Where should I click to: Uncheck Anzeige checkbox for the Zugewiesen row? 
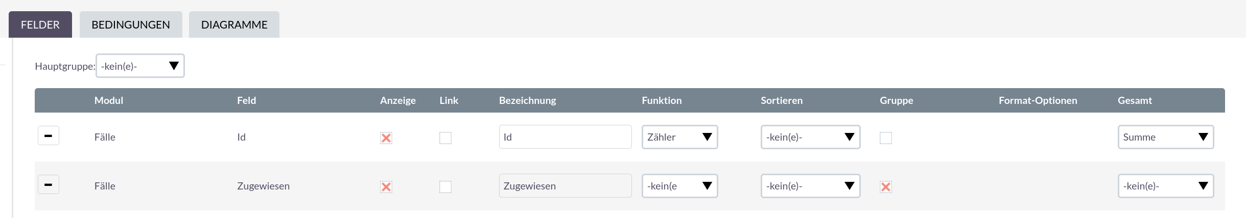tap(386, 187)
